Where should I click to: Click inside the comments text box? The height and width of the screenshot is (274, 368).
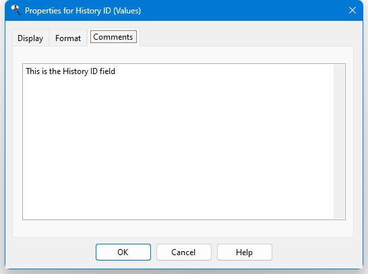coord(178,141)
